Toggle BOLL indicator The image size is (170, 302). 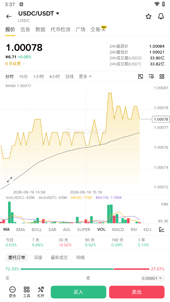coord(37,230)
